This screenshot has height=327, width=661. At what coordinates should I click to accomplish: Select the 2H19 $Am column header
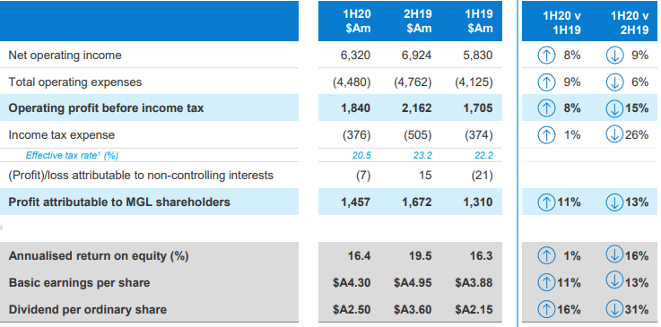point(418,22)
